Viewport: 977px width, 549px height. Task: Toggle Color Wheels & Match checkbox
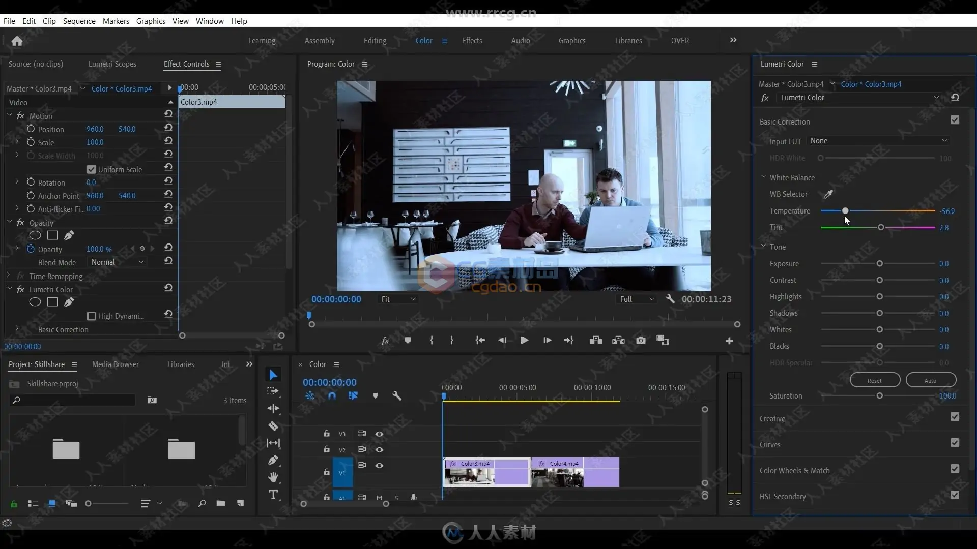(x=955, y=469)
